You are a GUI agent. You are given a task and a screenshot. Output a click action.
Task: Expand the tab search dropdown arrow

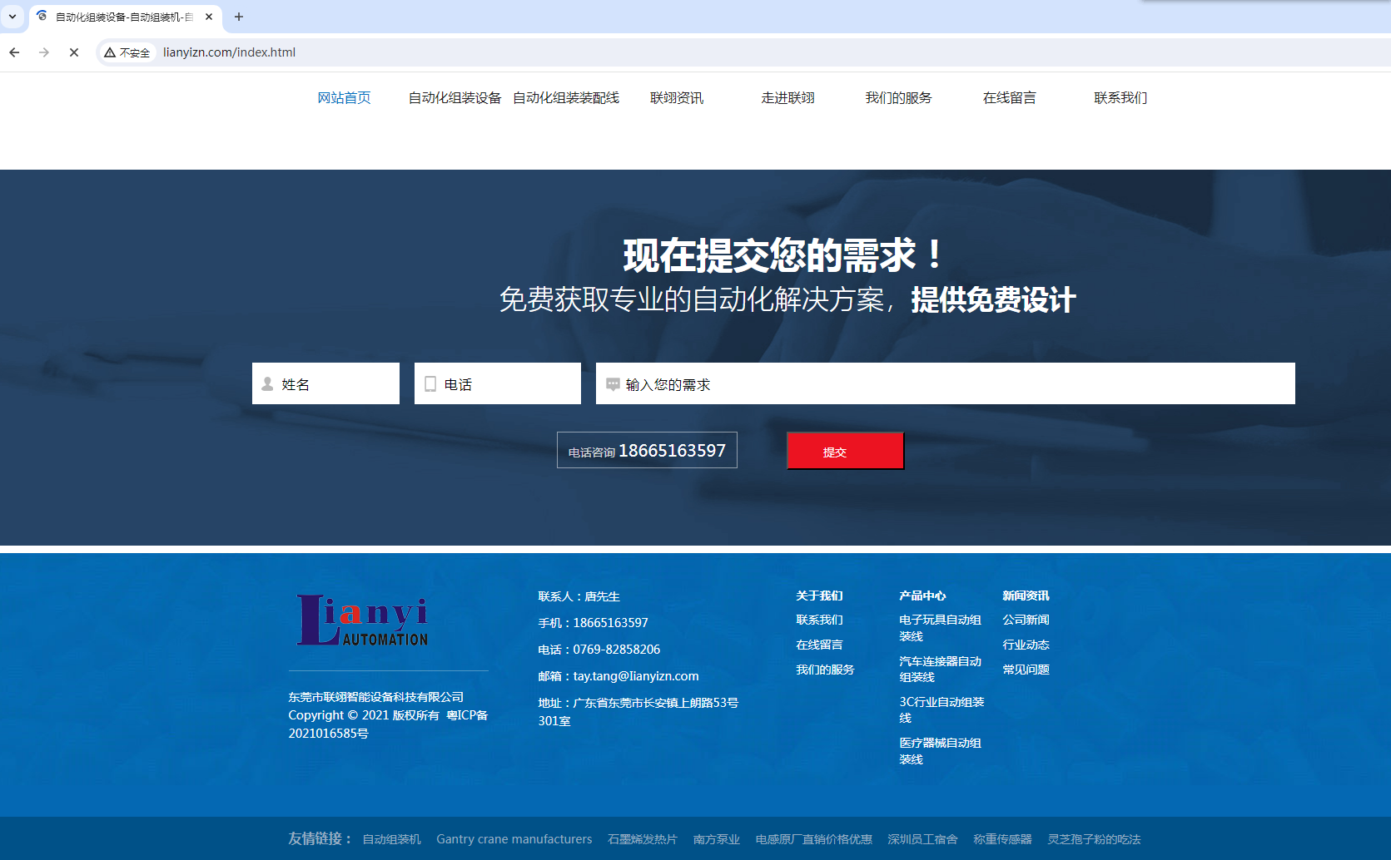pos(12,17)
